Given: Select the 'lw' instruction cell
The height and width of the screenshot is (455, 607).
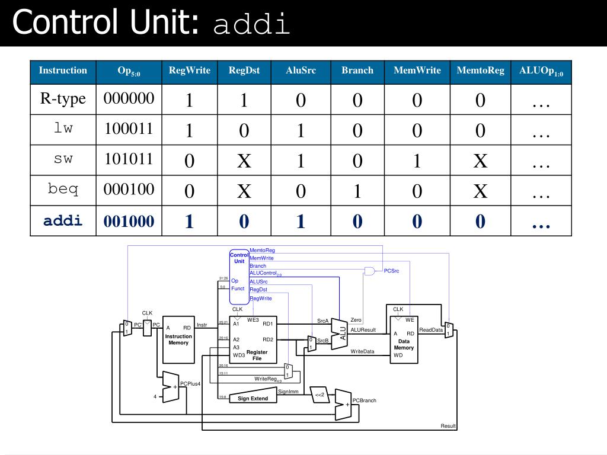Looking at the screenshot, I should pos(63,129).
